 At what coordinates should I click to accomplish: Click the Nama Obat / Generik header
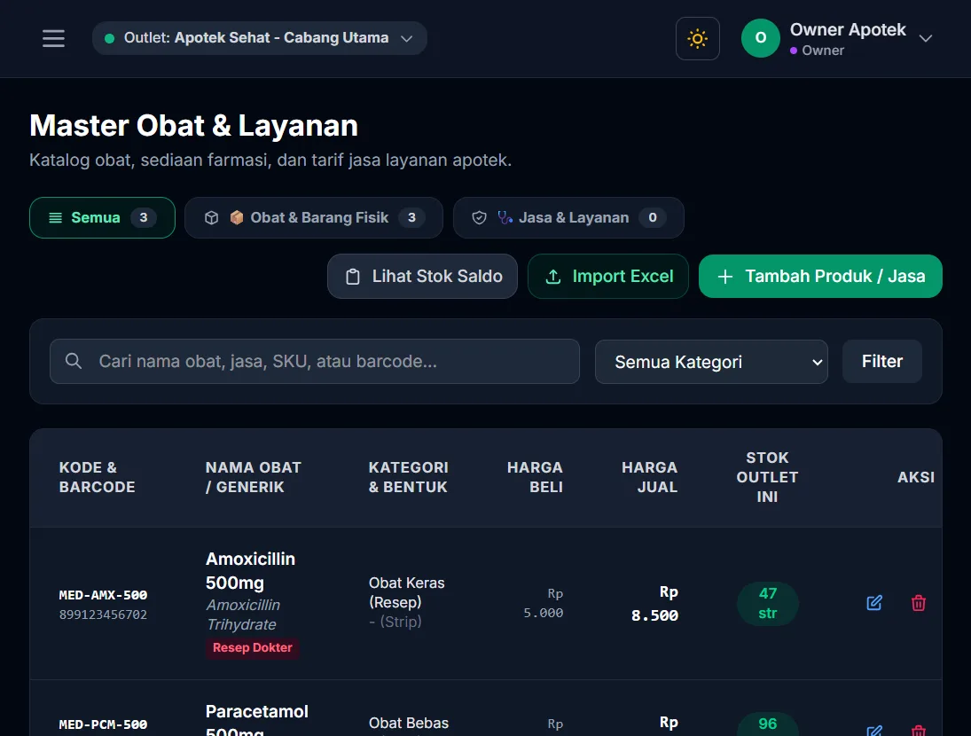tap(254, 477)
